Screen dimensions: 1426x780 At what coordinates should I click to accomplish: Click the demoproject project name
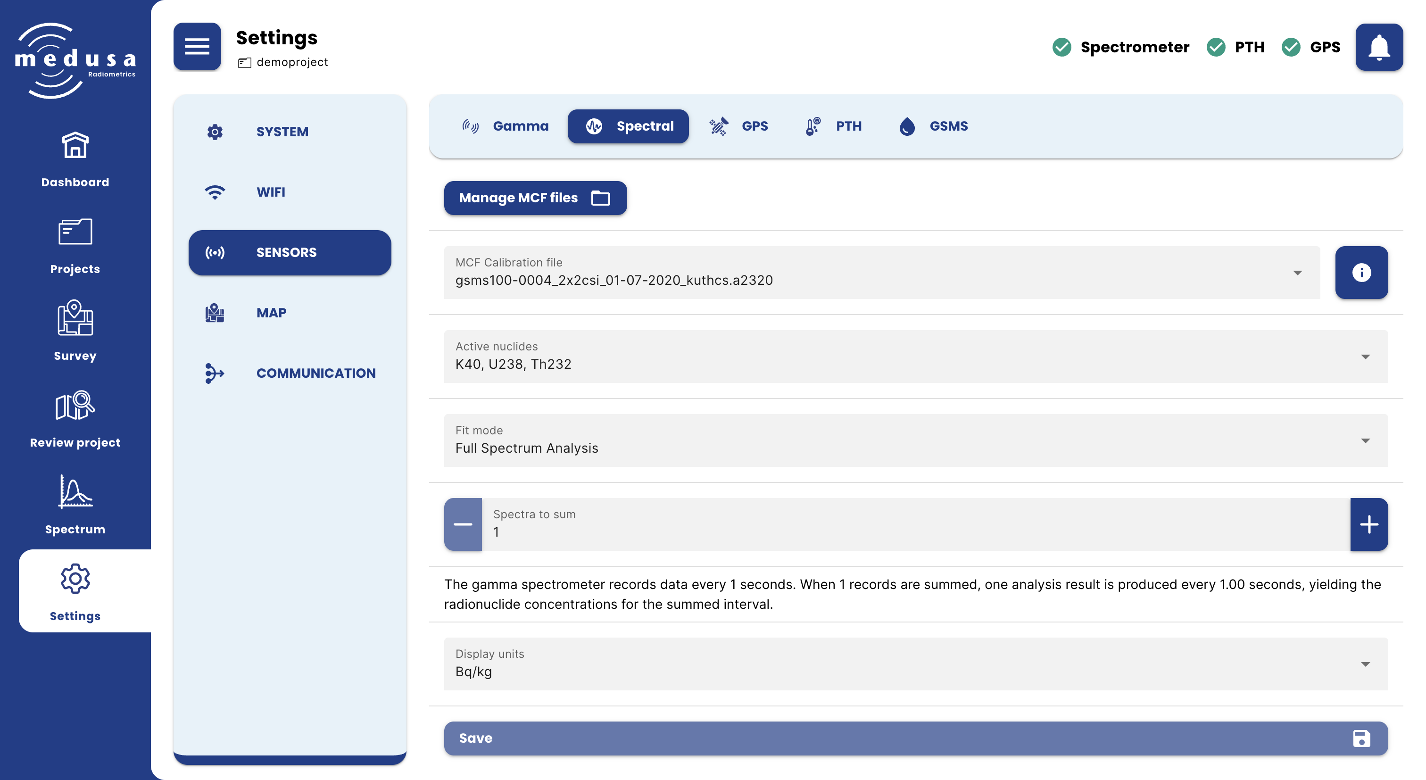click(292, 63)
